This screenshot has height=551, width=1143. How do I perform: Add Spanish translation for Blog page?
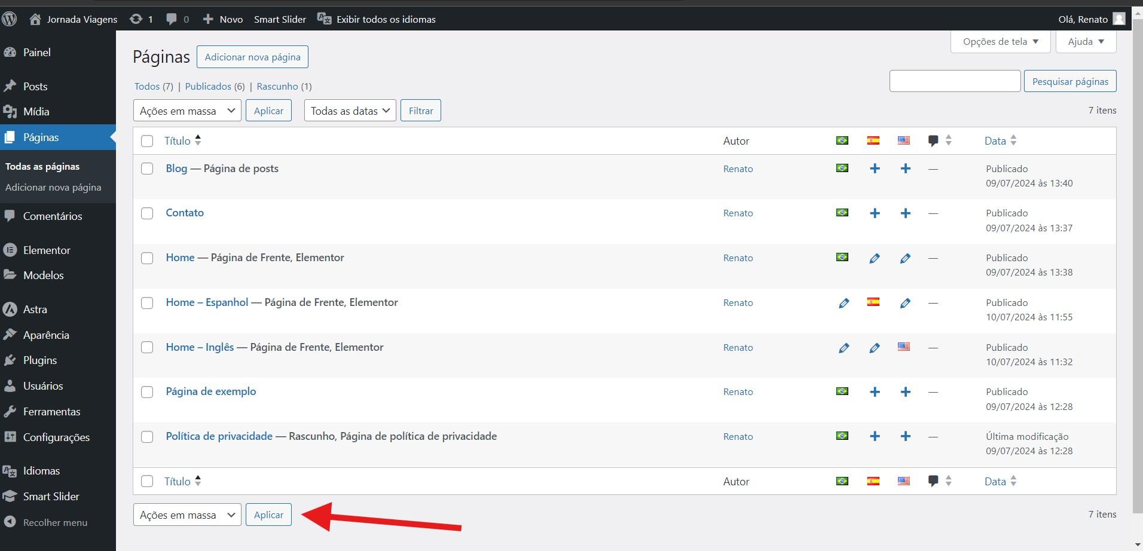(x=875, y=169)
